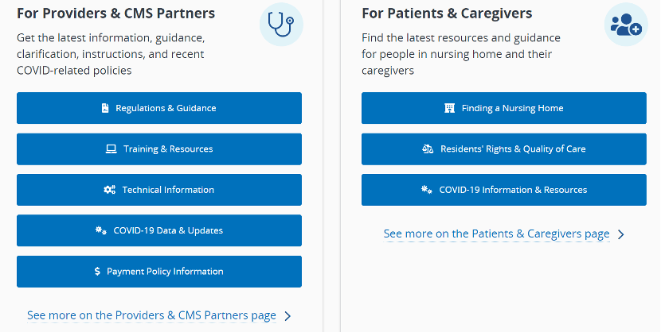Screen dimensions: 661x332
Task: Click the gears icon beside Technical Information
Action: [x=110, y=190]
